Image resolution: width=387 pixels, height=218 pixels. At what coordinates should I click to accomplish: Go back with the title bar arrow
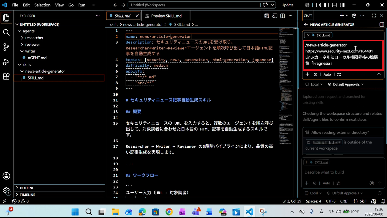pos(115,5)
